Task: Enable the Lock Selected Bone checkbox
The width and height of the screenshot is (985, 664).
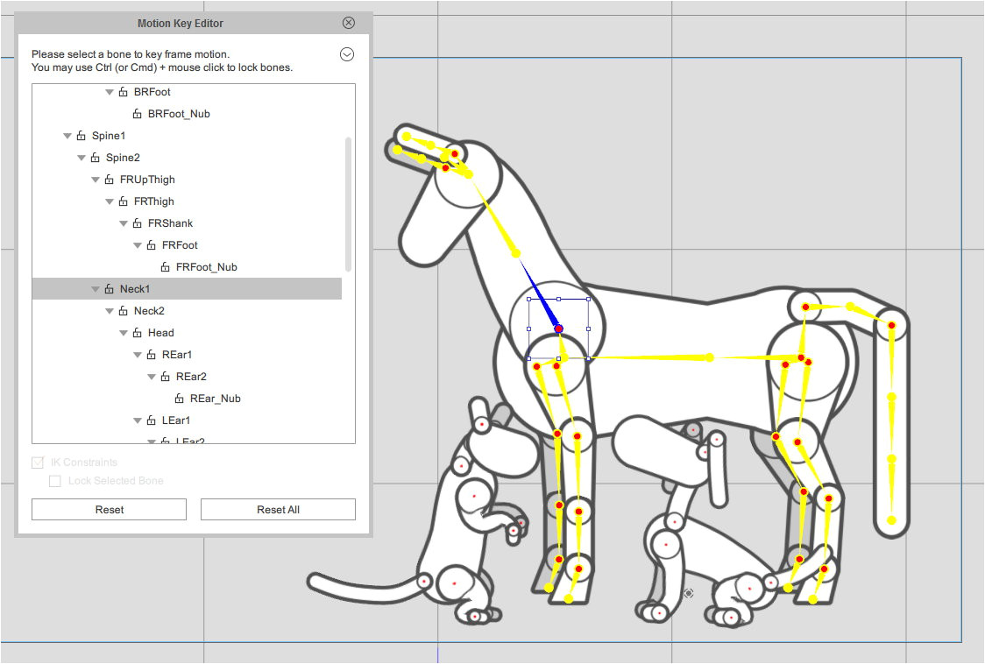Action: click(55, 481)
